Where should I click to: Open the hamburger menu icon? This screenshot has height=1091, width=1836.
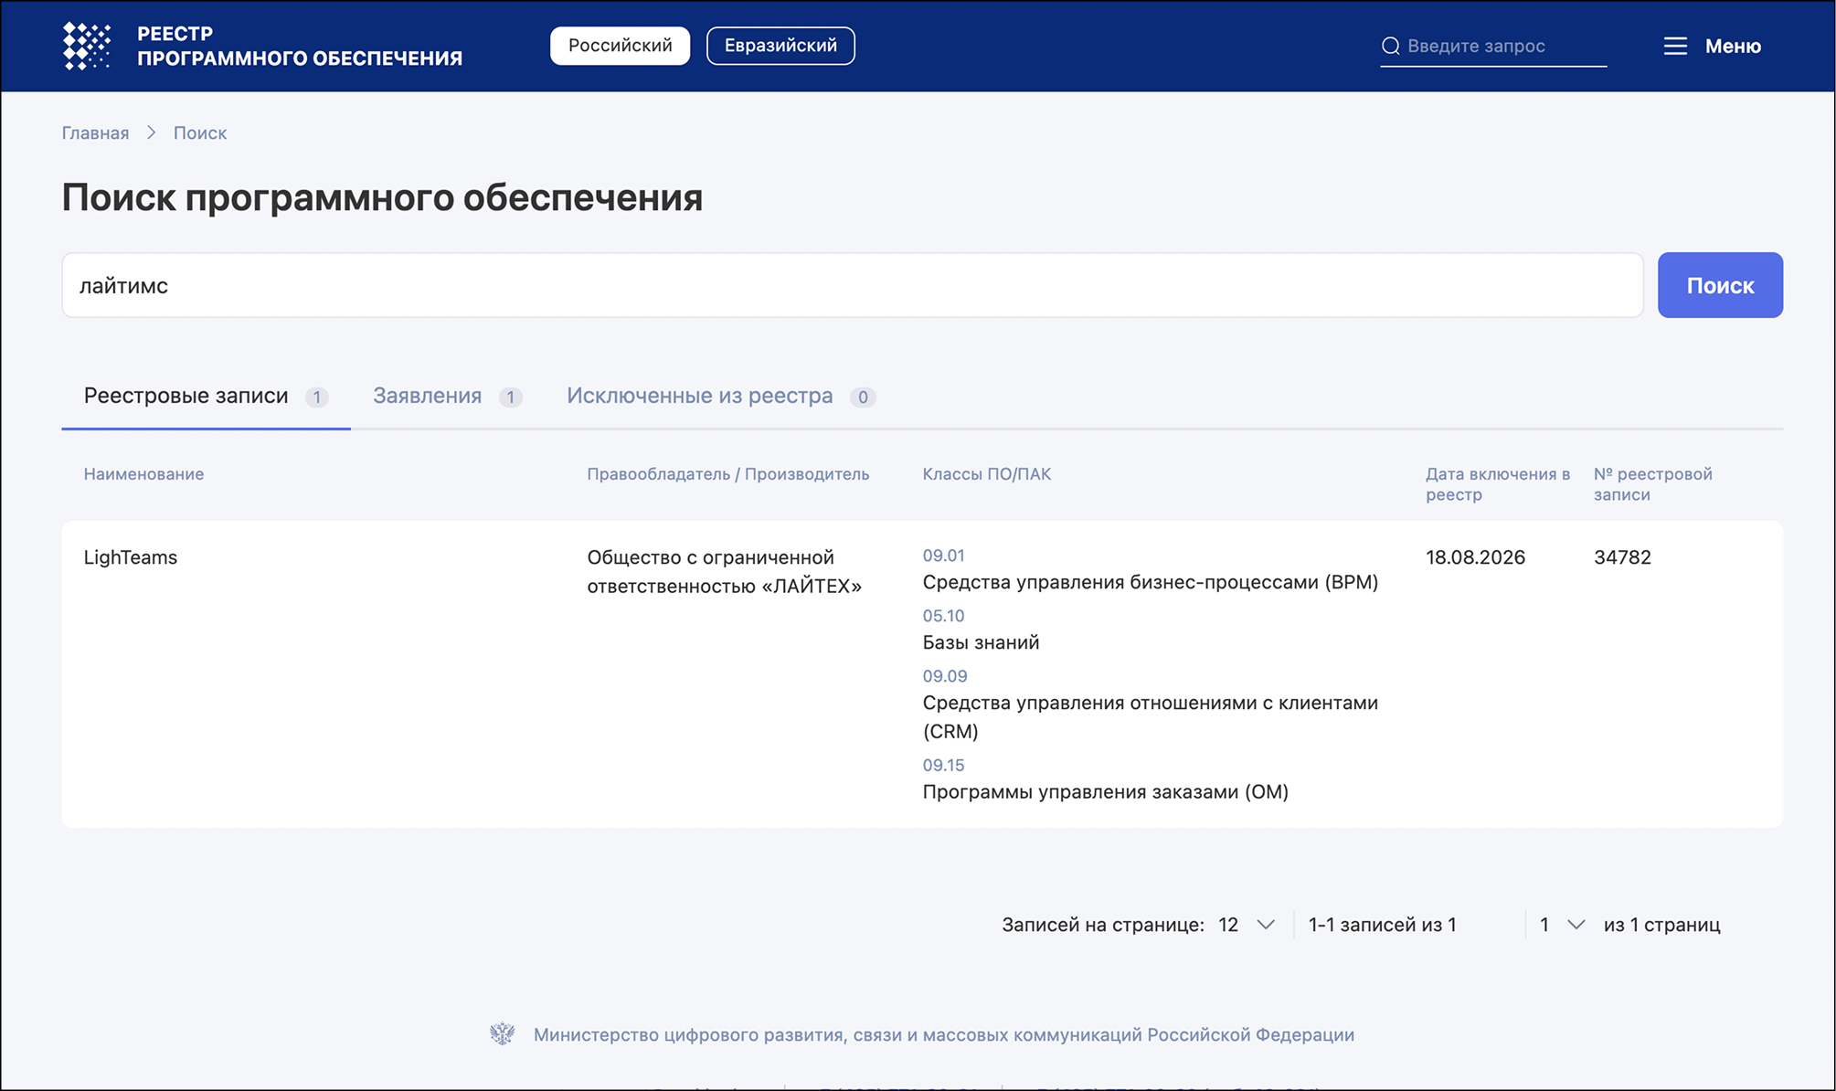click(1675, 46)
